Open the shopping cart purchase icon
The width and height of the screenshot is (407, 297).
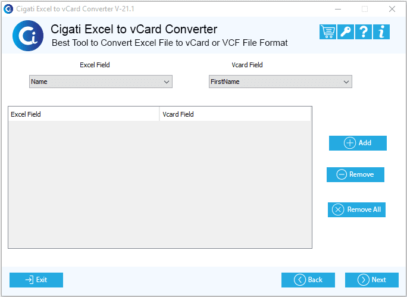click(x=328, y=32)
